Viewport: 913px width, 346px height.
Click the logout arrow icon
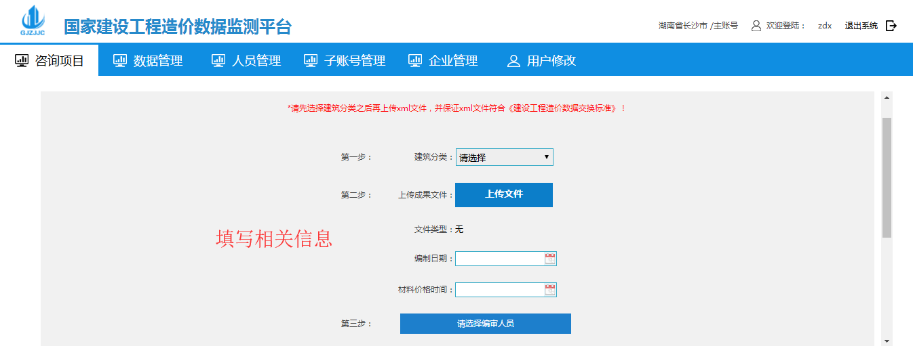[891, 26]
